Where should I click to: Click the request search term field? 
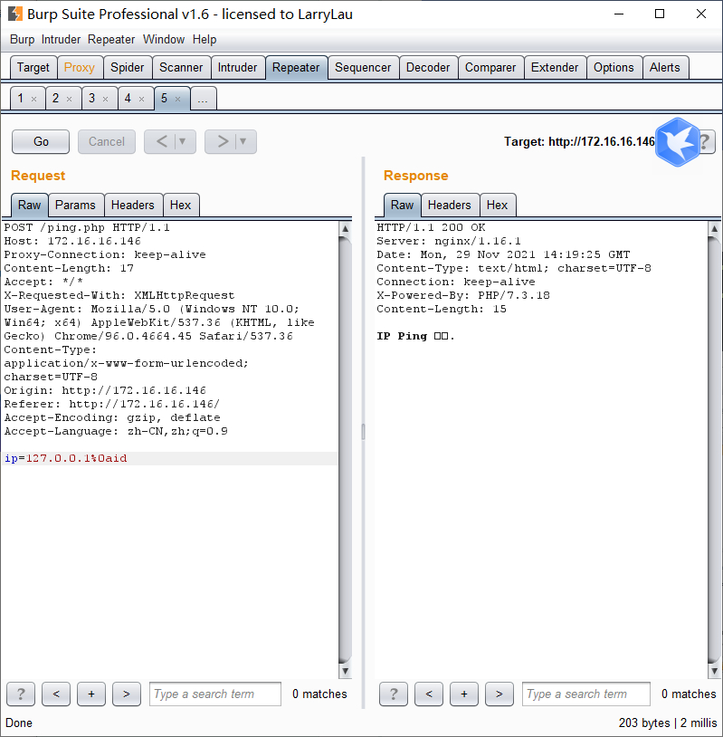coord(215,694)
